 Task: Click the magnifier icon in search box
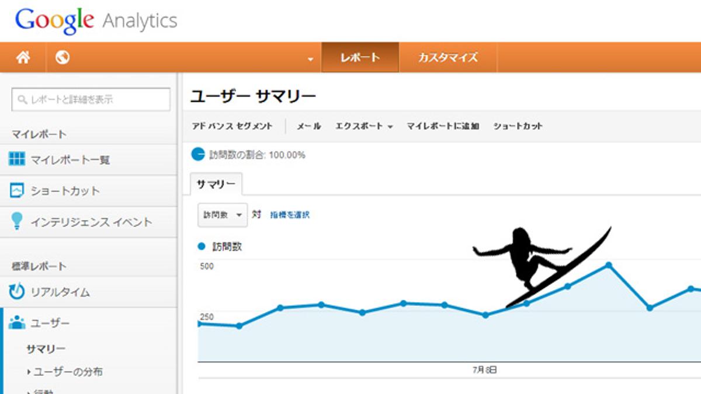(x=23, y=100)
